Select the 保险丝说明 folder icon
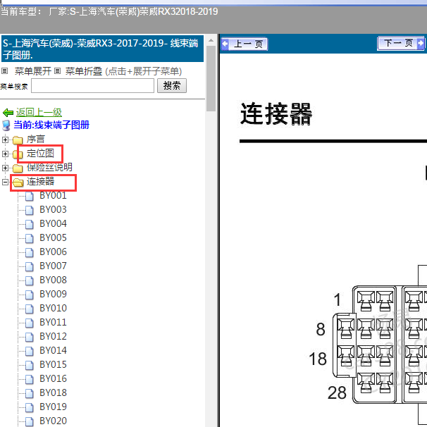 (x=18, y=168)
